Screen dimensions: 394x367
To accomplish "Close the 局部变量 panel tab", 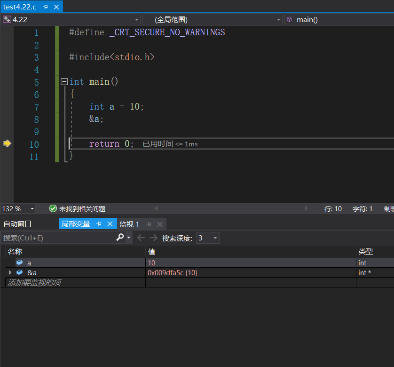I will tap(110, 224).
